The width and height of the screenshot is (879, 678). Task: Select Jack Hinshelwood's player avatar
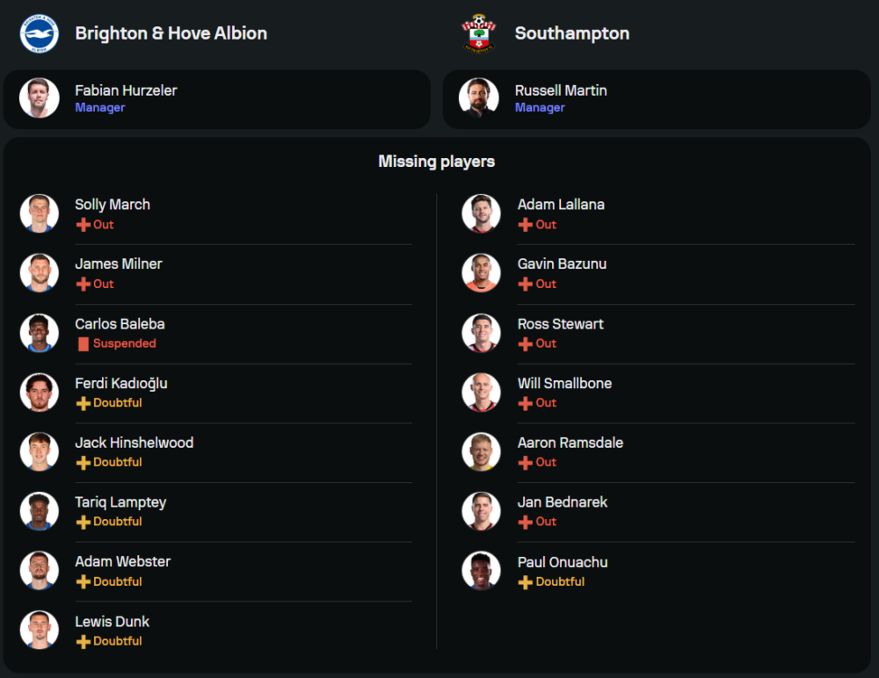pyautogui.click(x=40, y=451)
